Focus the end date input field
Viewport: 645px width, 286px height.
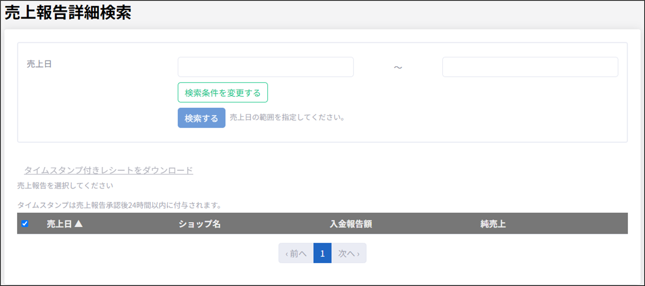[x=530, y=67]
